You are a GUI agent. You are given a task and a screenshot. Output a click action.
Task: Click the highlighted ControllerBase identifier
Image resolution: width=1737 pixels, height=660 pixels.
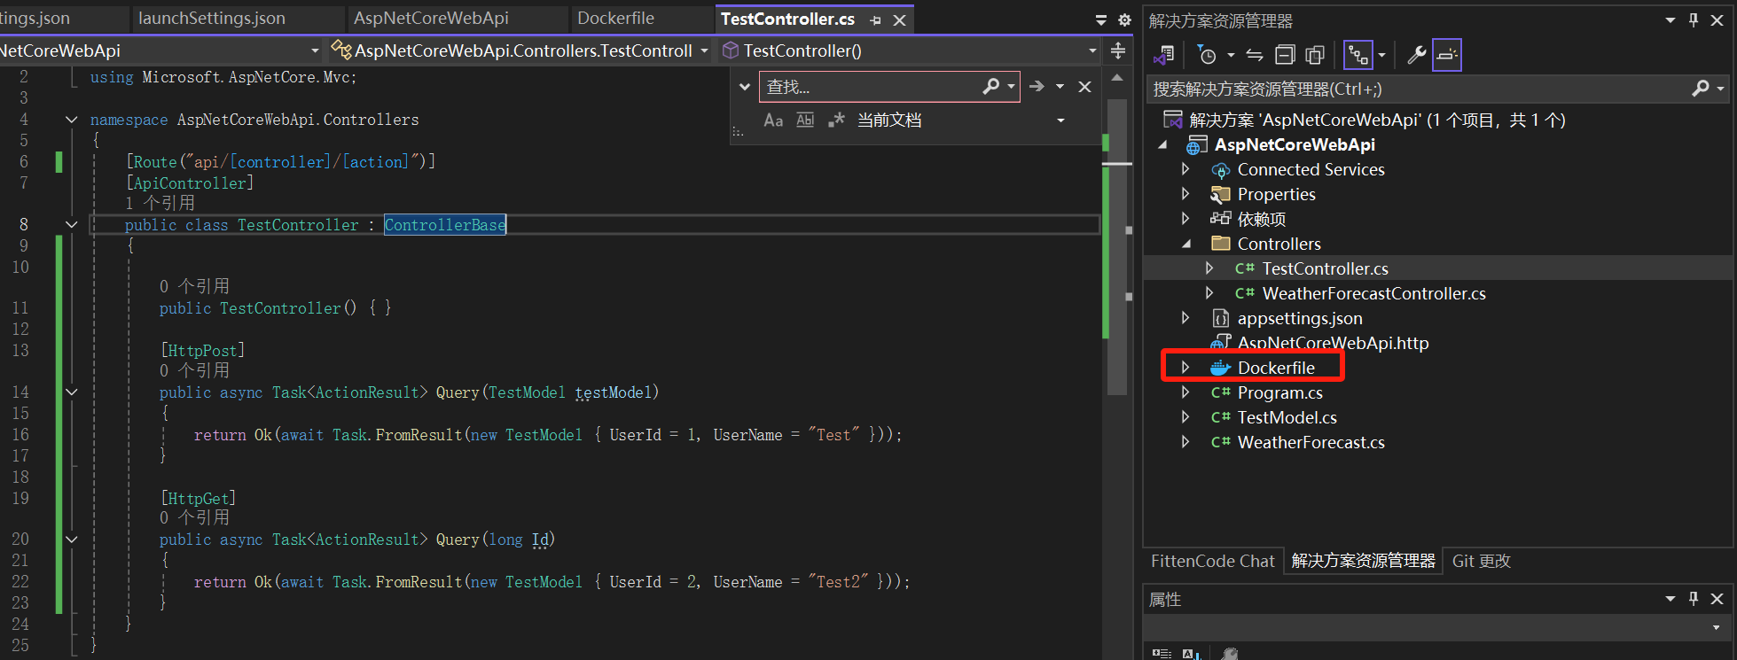(x=445, y=225)
